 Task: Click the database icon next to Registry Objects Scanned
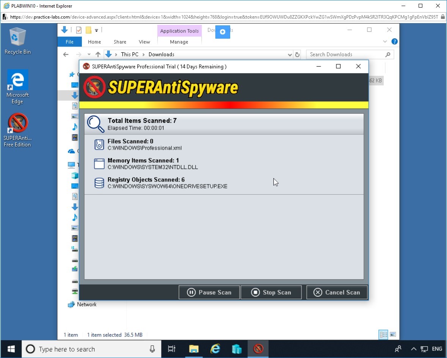(x=99, y=183)
